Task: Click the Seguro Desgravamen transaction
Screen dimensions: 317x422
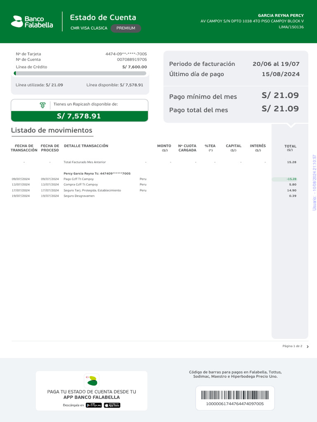Action: coord(79,196)
